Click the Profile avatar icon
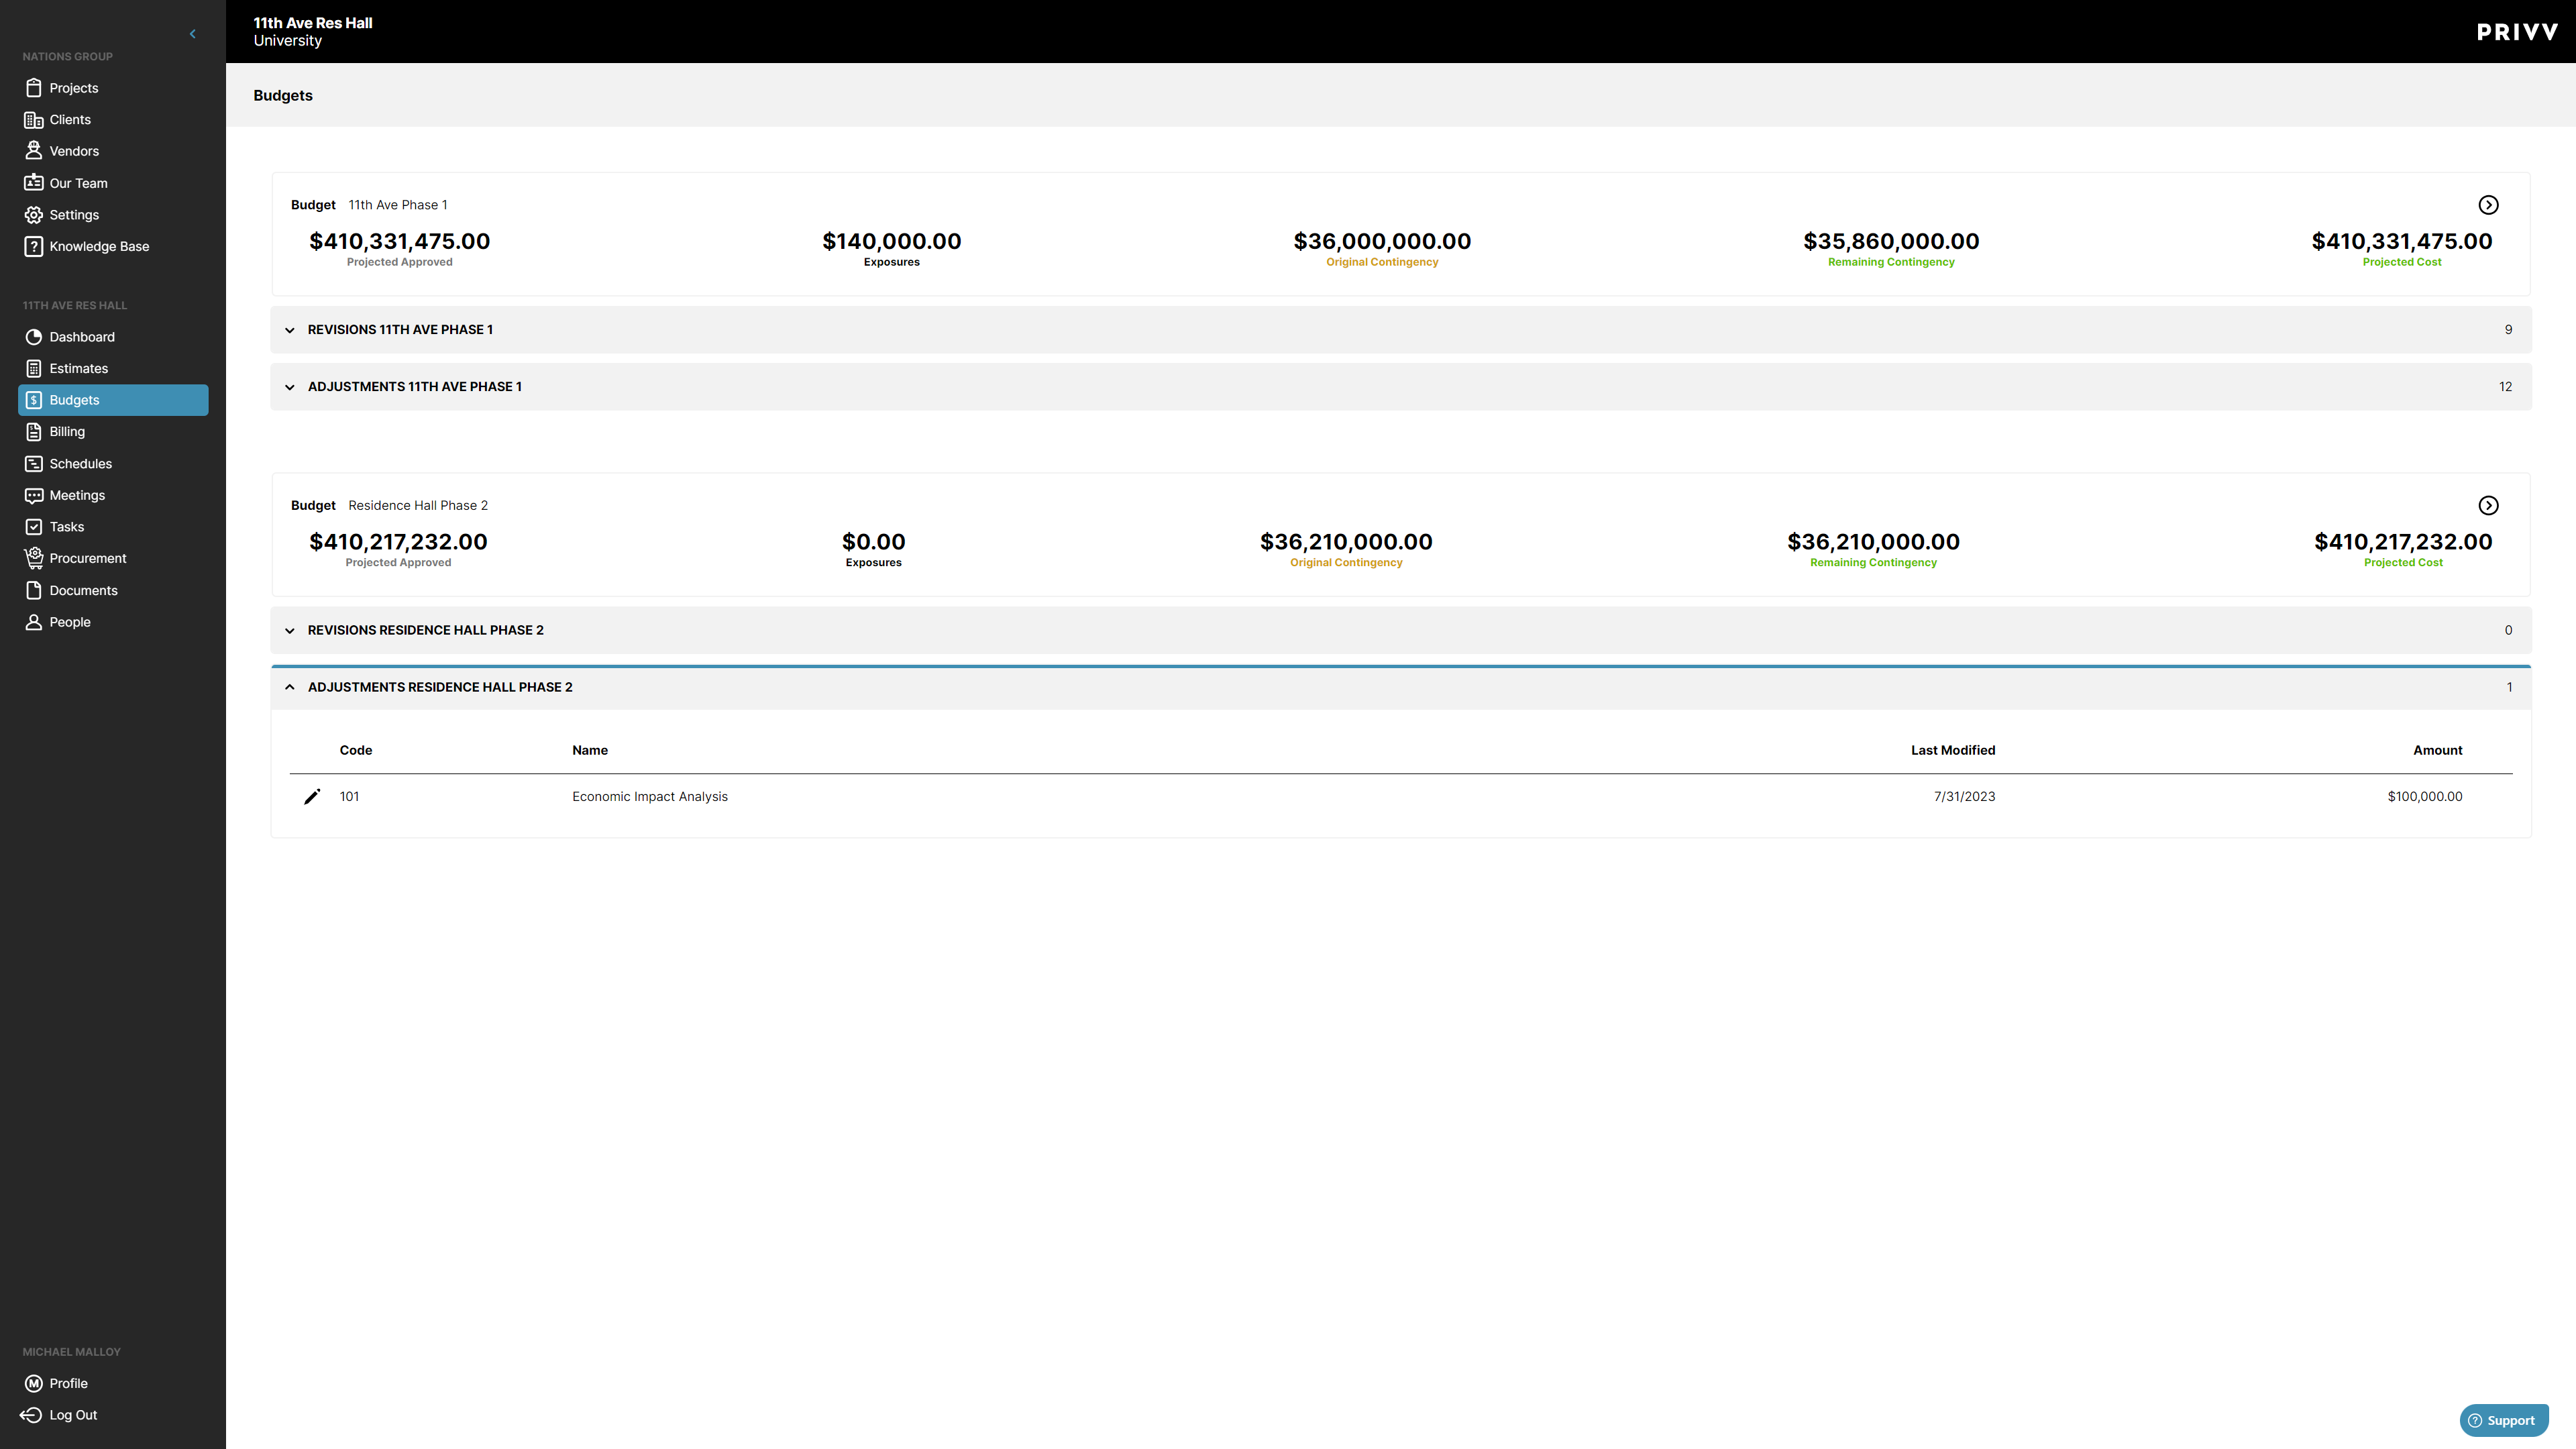The width and height of the screenshot is (2576, 1449). point(34,1384)
